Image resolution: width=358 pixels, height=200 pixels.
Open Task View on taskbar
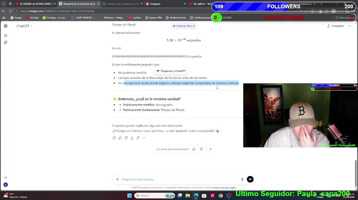pyautogui.click(x=180, y=196)
